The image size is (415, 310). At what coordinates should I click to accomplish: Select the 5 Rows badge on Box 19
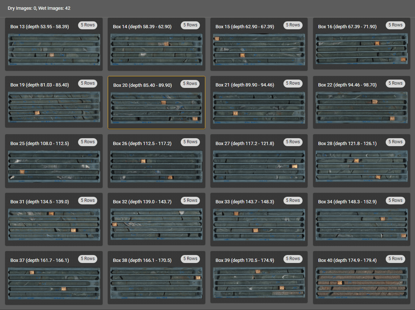point(88,84)
